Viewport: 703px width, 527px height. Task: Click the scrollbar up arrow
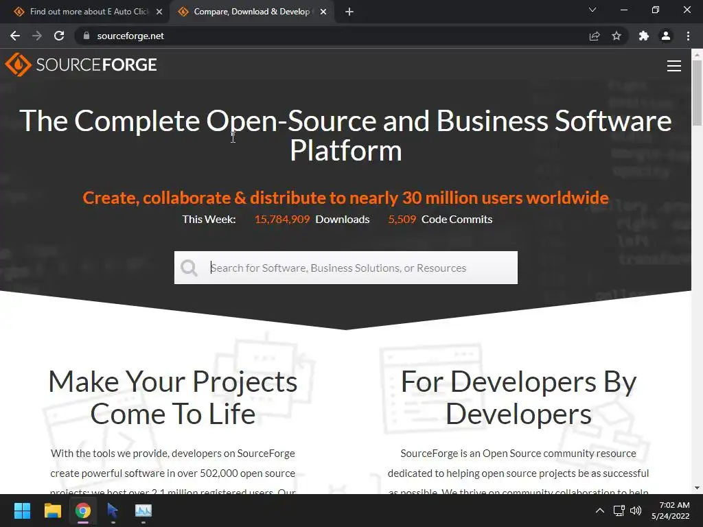tap(697, 54)
